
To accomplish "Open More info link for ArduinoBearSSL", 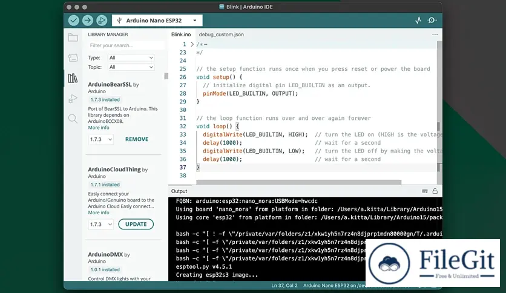I will (99, 128).
